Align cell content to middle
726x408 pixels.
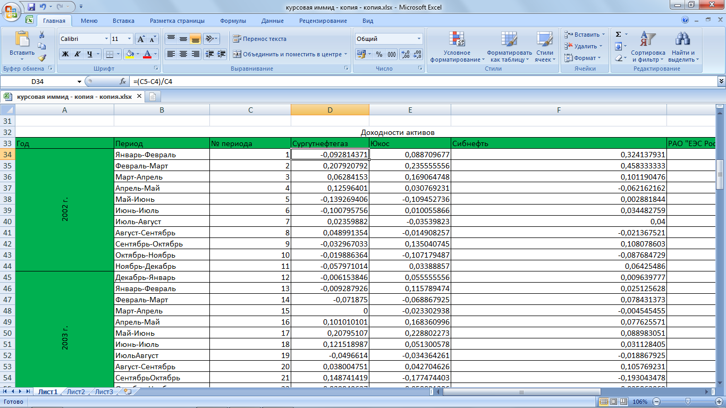point(183,39)
